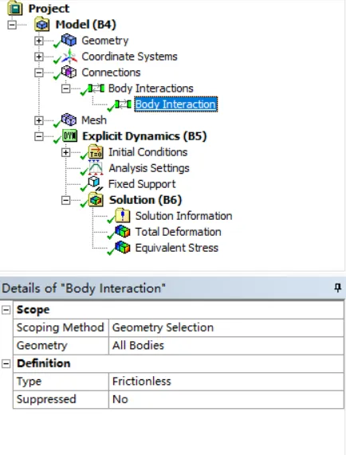
Task: Click the Geometry node icon
Action: click(x=69, y=40)
